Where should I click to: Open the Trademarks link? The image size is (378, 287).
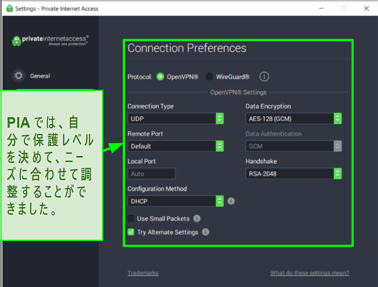click(x=143, y=273)
